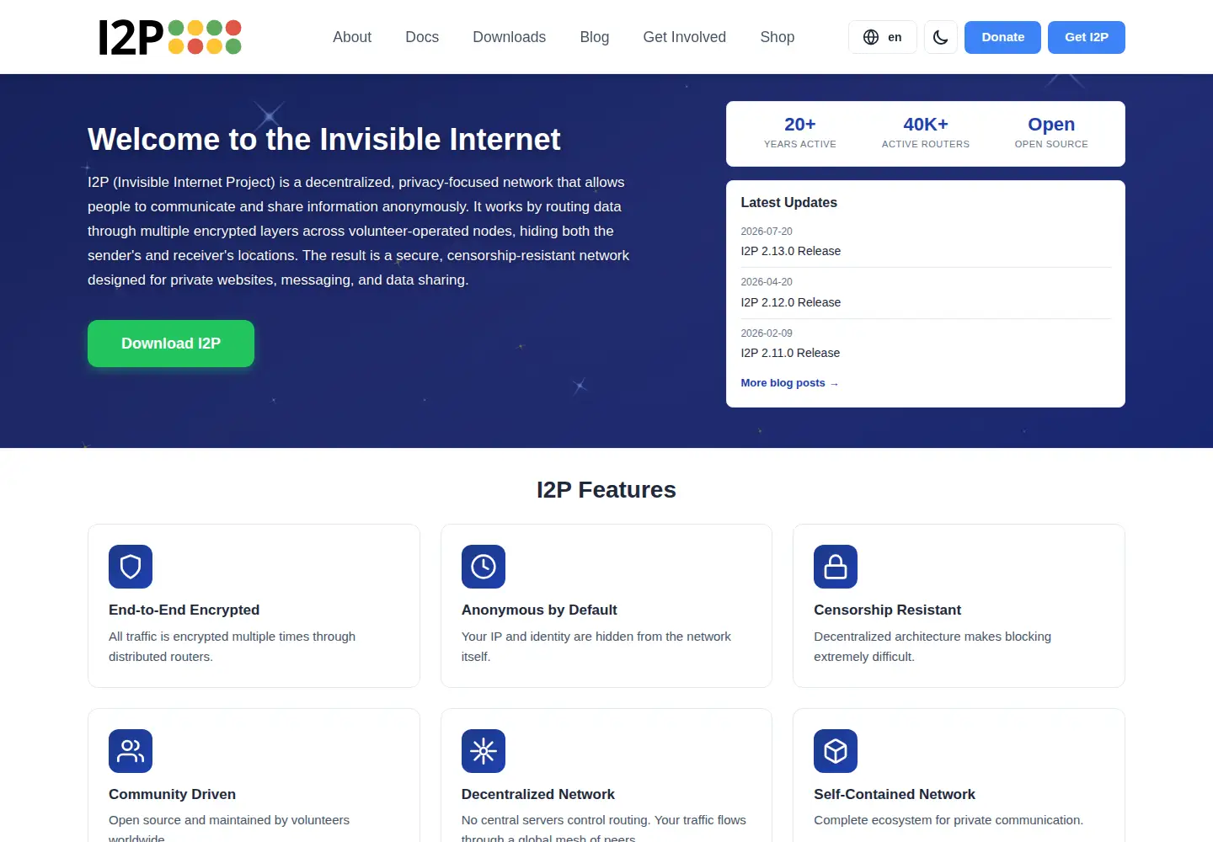Click the I2P logo in header
Viewport: 1213px width, 842px height.
pos(170,37)
